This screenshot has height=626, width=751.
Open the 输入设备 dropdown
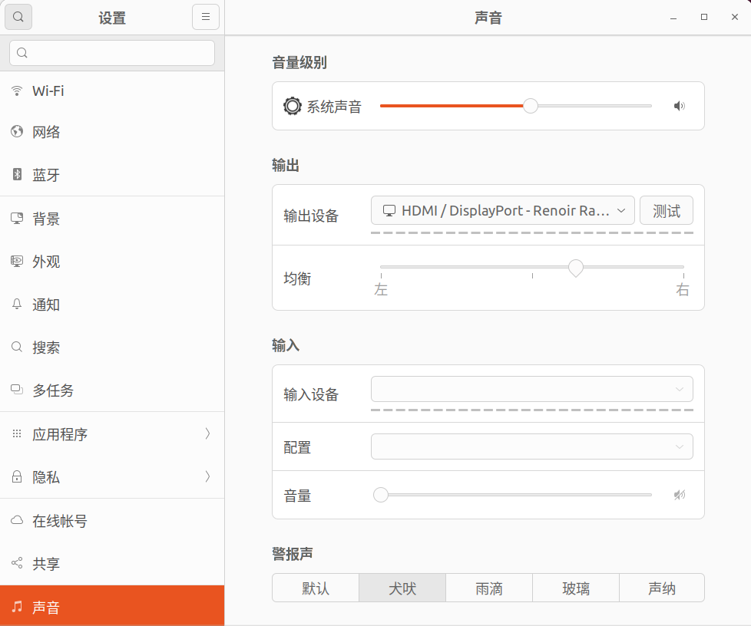531,389
